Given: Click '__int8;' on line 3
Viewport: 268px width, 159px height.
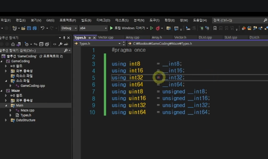Looking at the screenshot, I should (172, 64).
